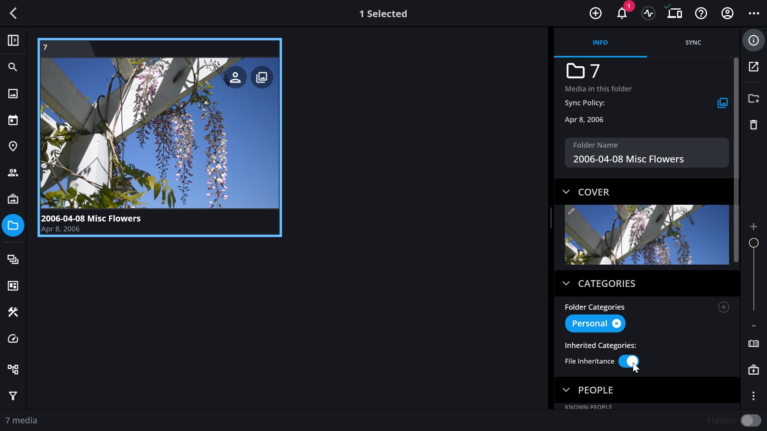Click the photo stack icon on folder thumbnail
The width and height of the screenshot is (767, 431).
pyautogui.click(x=262, y=77)
